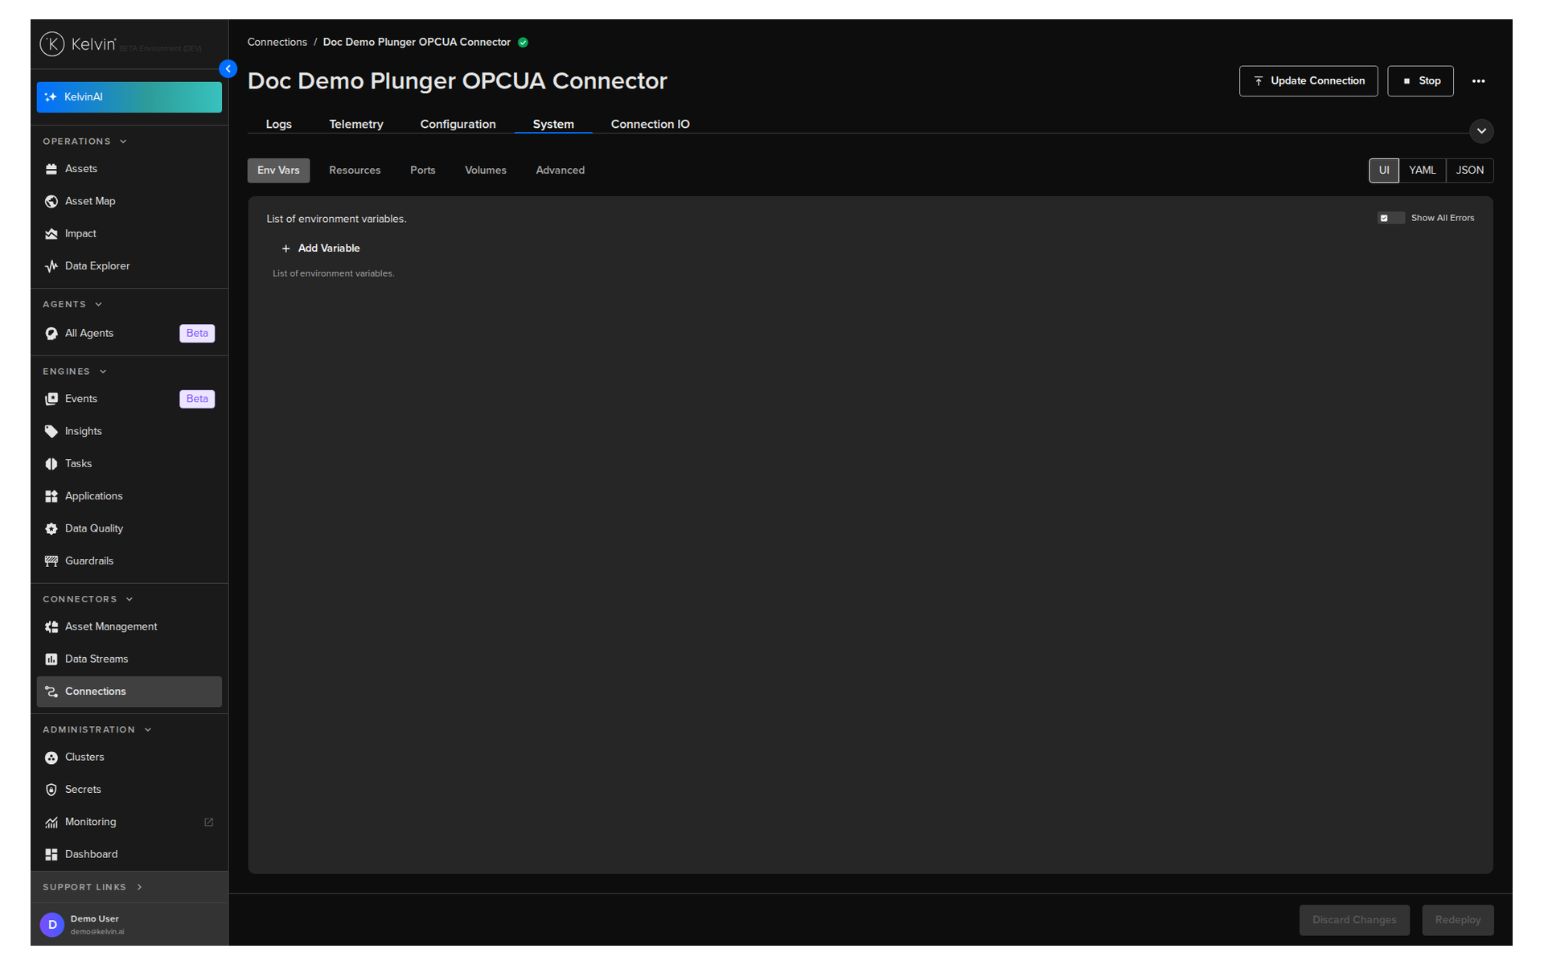Screen dimensions: 1544x965
Task: Open the Impact icon
Action: 51,234
